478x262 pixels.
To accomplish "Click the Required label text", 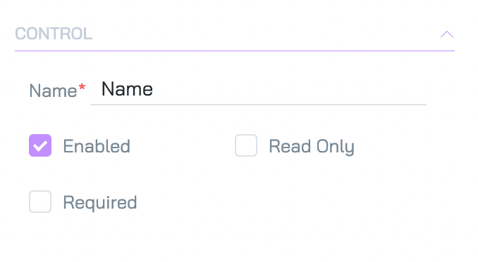I will pos(100,203).
